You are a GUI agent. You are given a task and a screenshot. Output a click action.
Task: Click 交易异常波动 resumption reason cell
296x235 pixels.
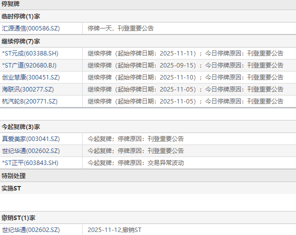pyautogui.click(x=189, y=163)
